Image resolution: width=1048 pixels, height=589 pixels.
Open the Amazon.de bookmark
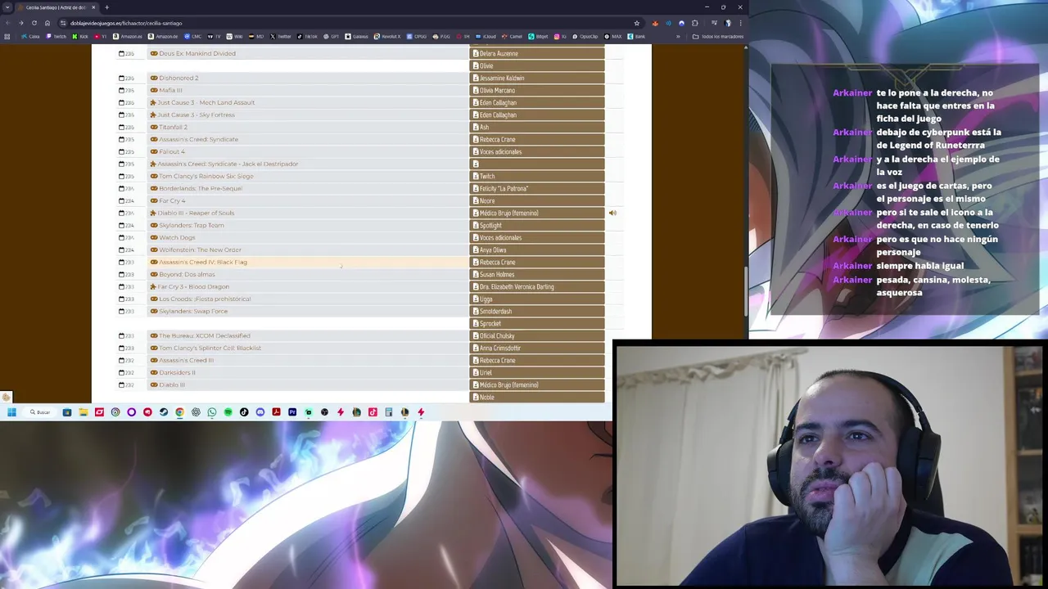tap(163, 36)
